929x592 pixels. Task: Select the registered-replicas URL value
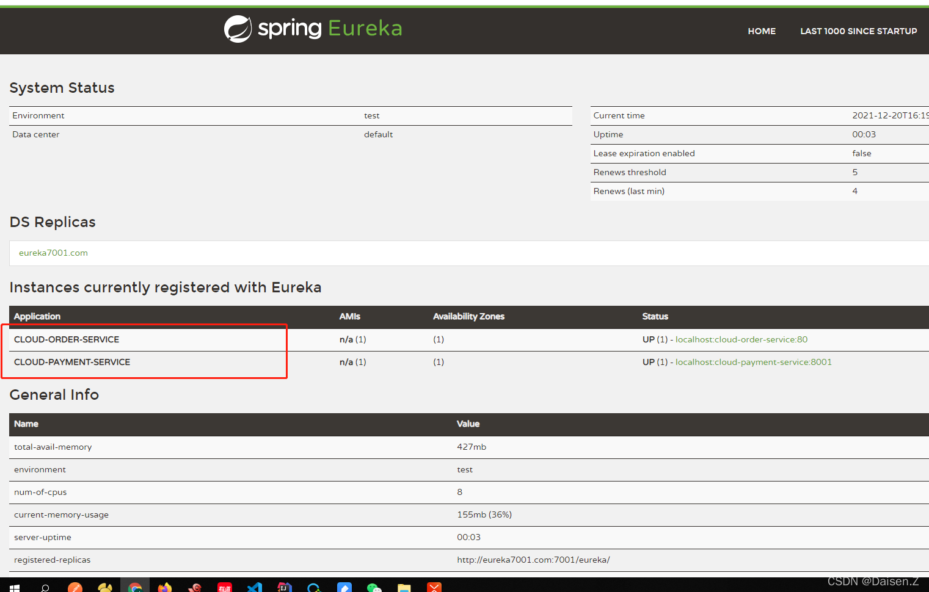[x=533, y=560]
